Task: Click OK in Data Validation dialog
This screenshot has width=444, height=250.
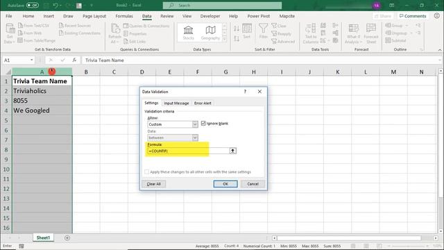Action: pos(225,184)
